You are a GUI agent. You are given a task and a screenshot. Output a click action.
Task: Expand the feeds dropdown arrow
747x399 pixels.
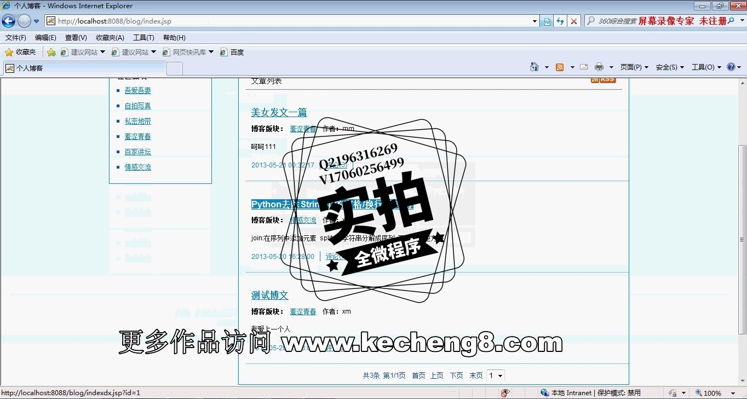pyautogui.click(x=572, y=67)
